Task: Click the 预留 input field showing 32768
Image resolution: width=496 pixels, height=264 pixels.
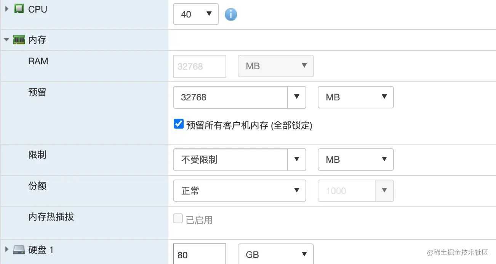Action: (x=230, y=97)
